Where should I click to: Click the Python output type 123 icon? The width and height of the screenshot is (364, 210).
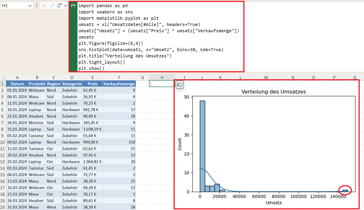pyautogui.click(x=59, y=6)
